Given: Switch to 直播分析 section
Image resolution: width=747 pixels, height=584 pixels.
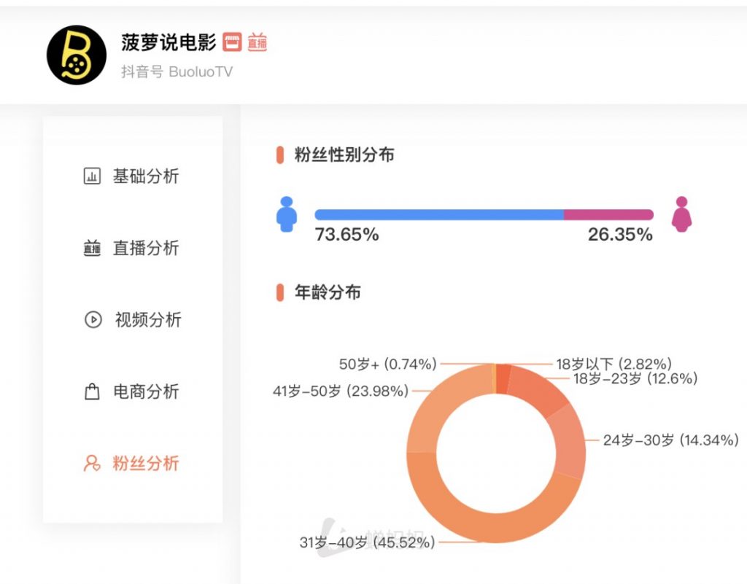Looking at the screenshot, I should pos(145,248).
